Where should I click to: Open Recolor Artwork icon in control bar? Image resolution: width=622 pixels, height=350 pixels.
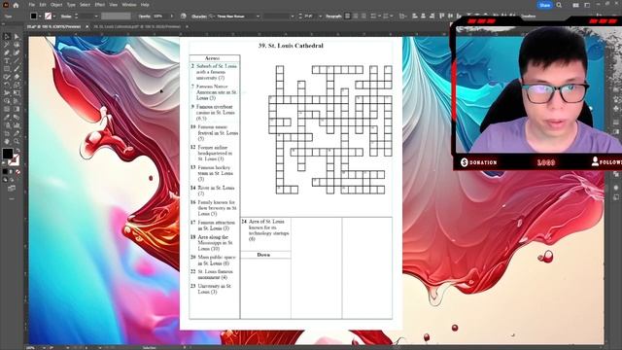pyautogui.click(x=184, y=17)
